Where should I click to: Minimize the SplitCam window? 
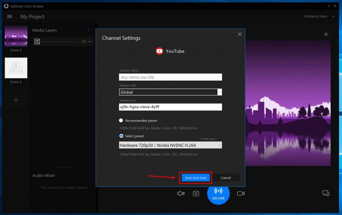point(329,6)
